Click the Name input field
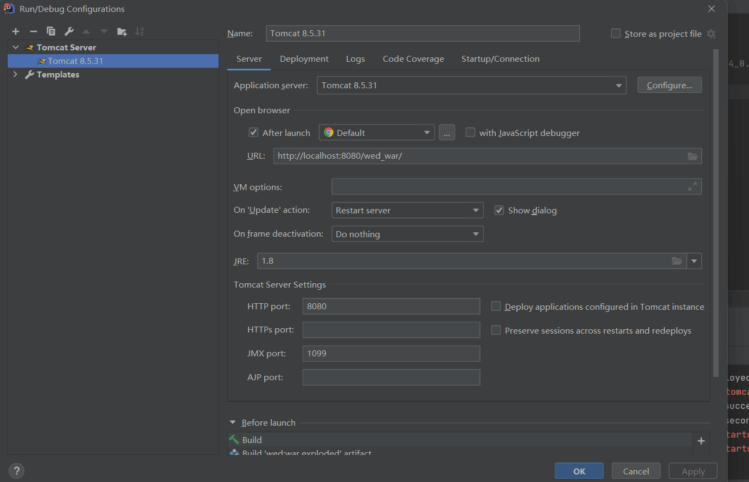749x482 pixels. pyautogui.click(x=423, y=34)
